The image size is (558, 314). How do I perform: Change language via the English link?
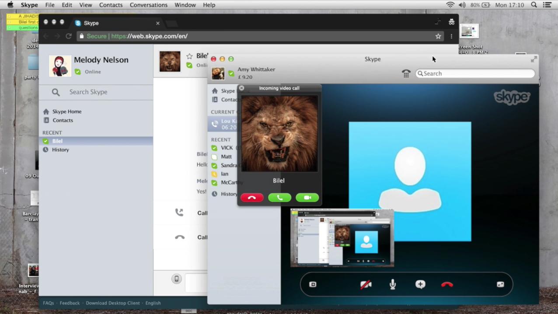(x=153, y=303)
